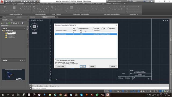Add a new drawing tab with plus
Viewport: 172px width, 97px height.
point(57,17)
